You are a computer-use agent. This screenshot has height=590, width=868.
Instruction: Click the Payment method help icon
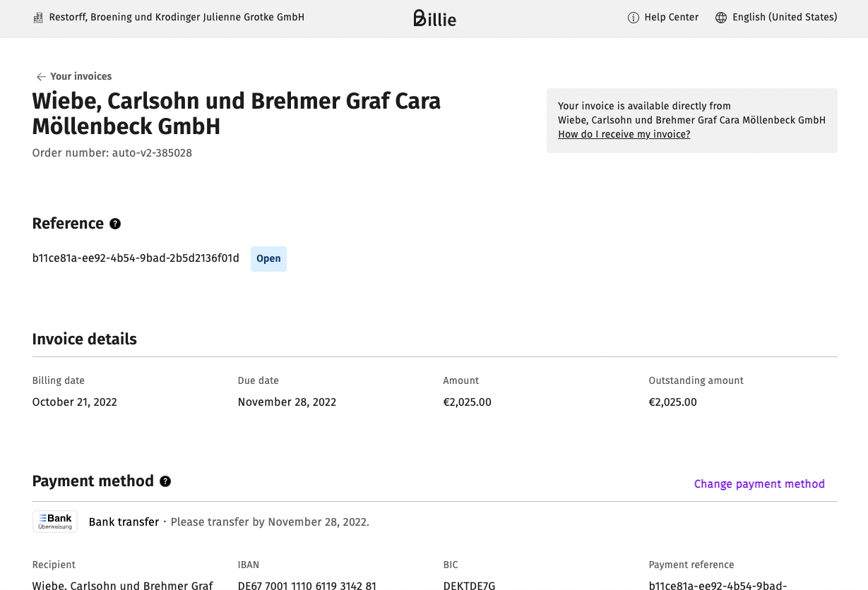coord(165,481)
